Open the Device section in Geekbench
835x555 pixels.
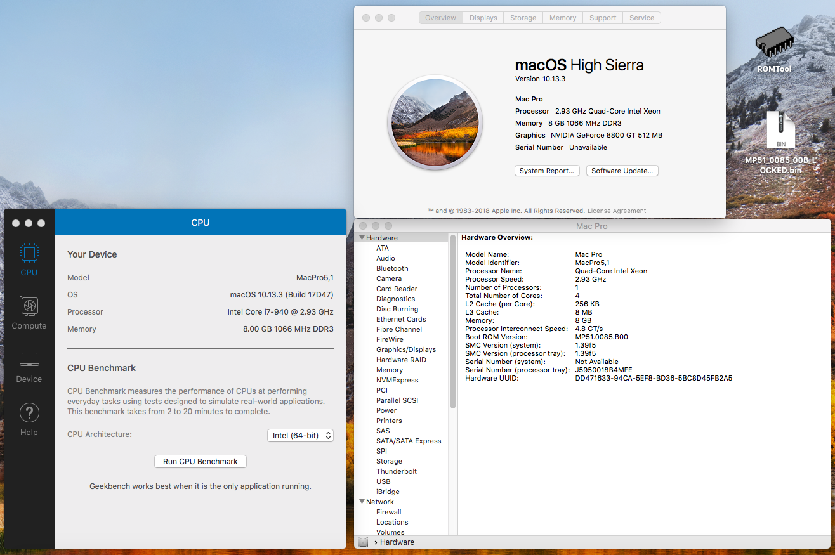(x=29, y=368)
